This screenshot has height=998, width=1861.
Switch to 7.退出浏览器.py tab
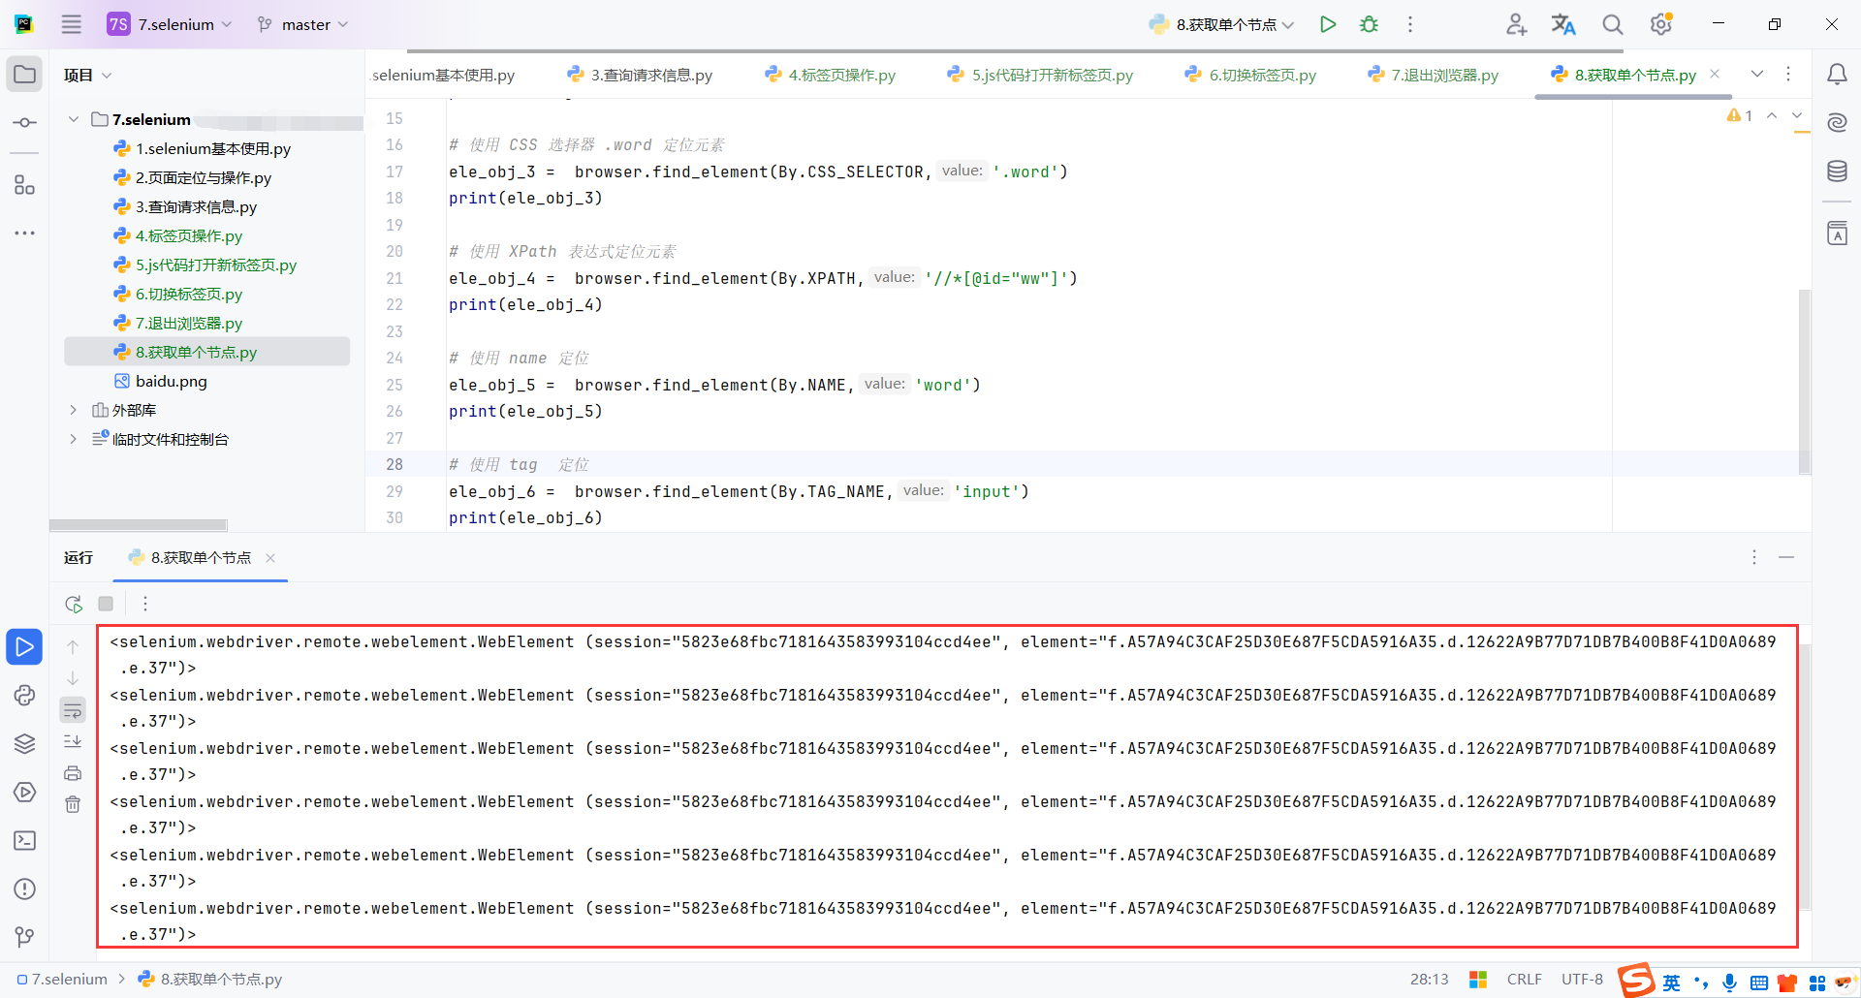coord(1433,75)
